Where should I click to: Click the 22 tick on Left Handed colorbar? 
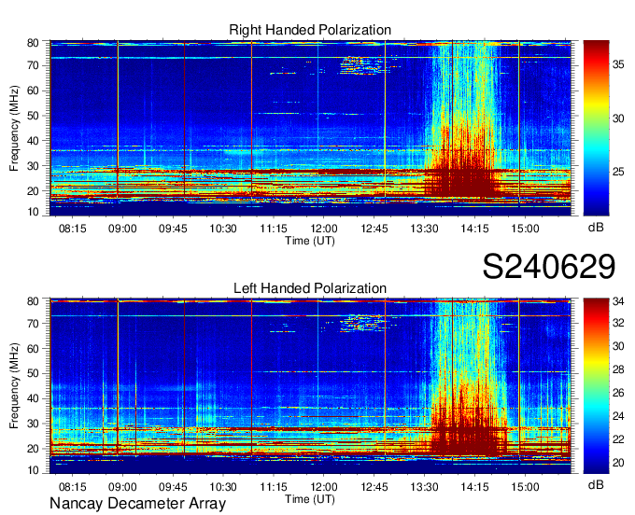tap(618, 439)
